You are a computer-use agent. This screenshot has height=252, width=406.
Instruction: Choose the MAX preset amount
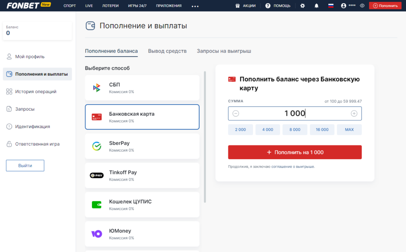click(x=349, y=130)
